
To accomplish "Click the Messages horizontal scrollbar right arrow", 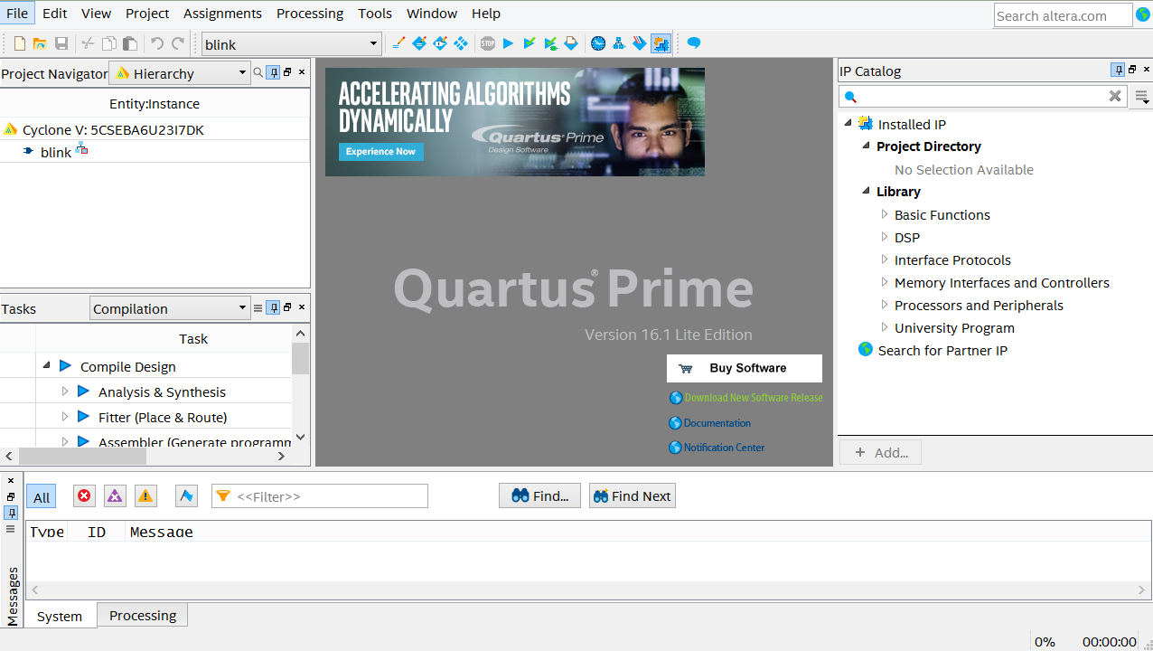I will (1143, 590).
